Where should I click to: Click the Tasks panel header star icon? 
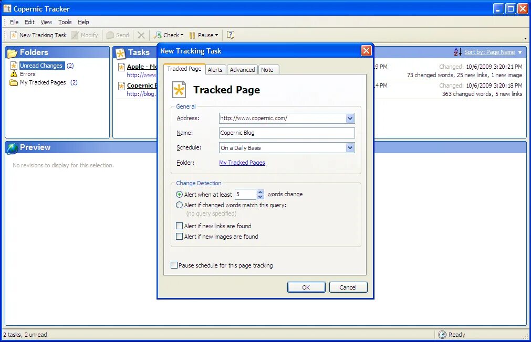pyautogui.click(x=120, y=53)
